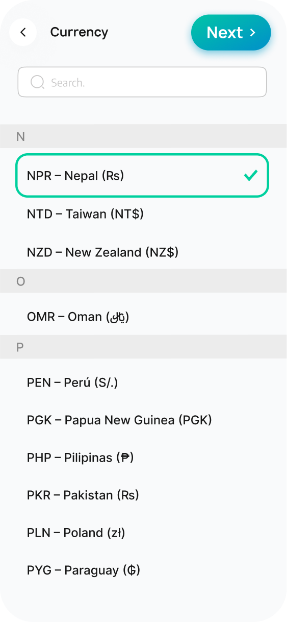Pick PHP – Pilipinas (₱)
The image size is (287, 622).
tap(142, 458)
